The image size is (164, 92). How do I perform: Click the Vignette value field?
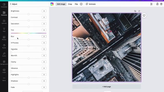44,49
